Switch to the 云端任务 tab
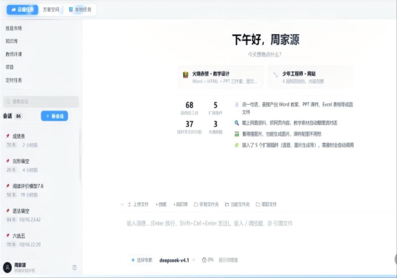 [22, 10]
